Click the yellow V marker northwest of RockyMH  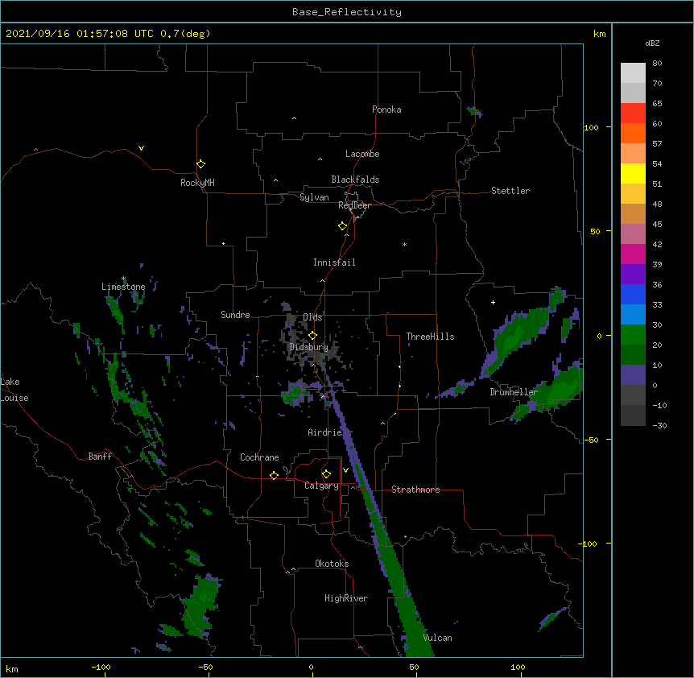coord(141,148)
